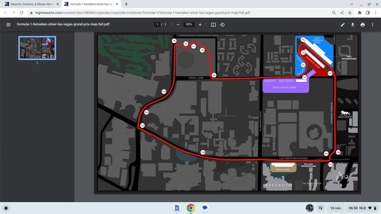381x214 pixels.
Task: Open Google Docs from the shelf
Action: pyautogui.click(x=177, y=208)
